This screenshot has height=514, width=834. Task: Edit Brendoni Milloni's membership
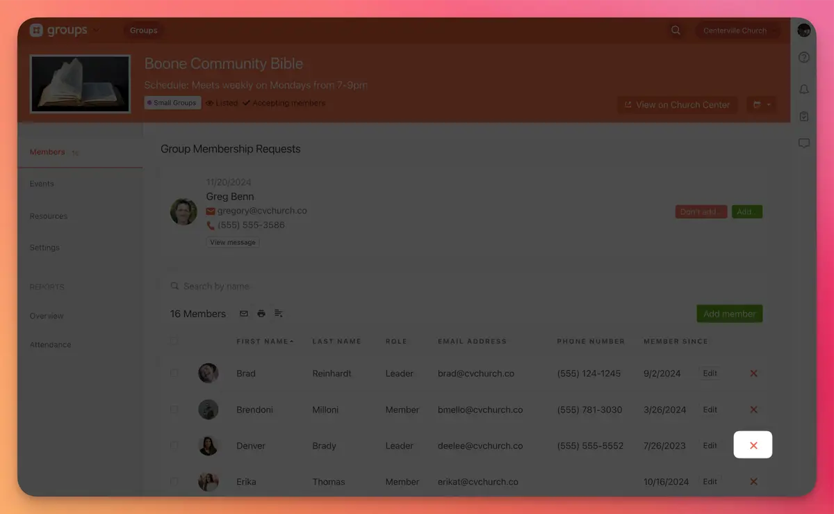710,410
